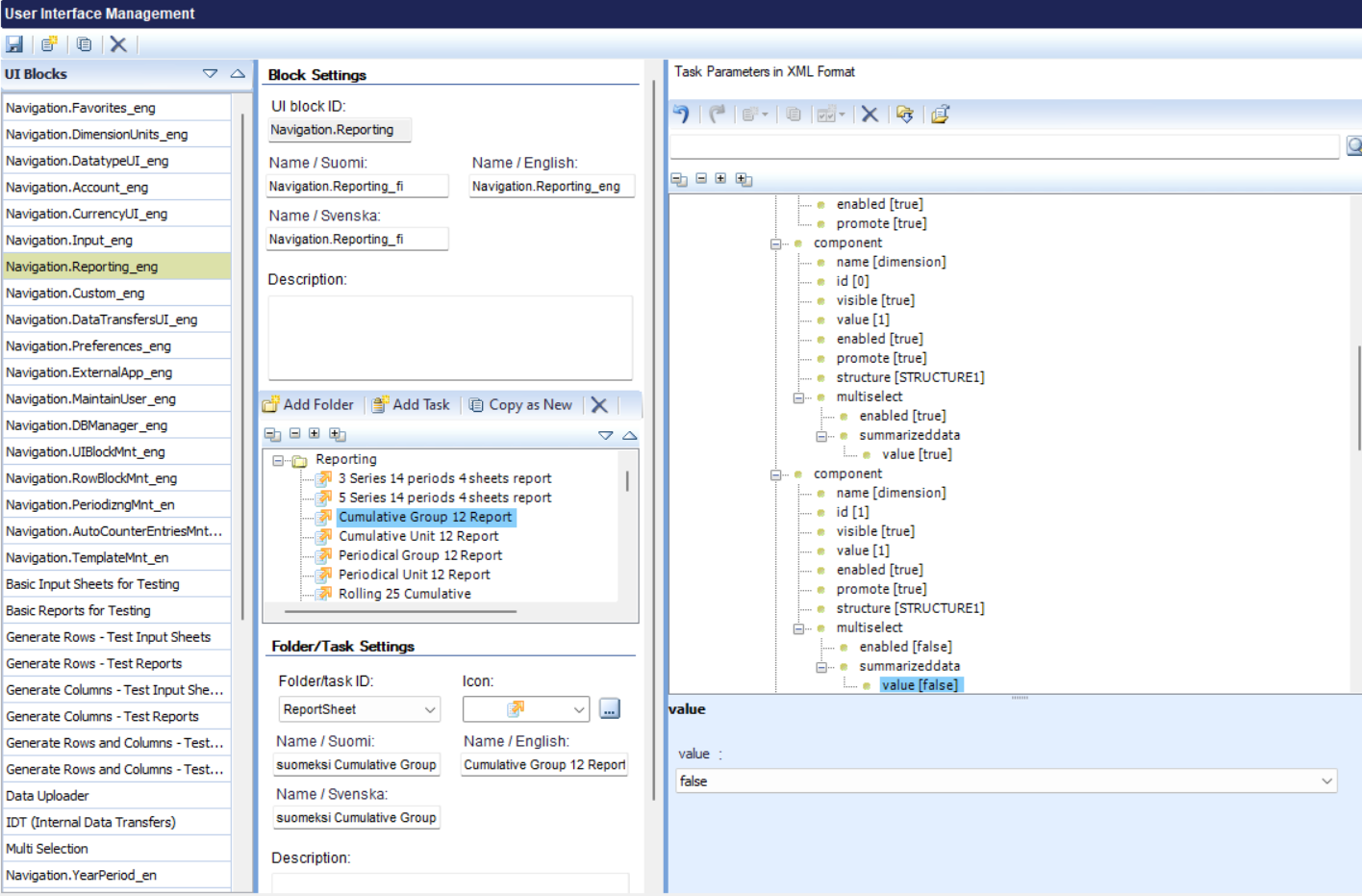
Task: Click the plus expand-node icon above Reporting tree
Action: [x=314, y=433]
